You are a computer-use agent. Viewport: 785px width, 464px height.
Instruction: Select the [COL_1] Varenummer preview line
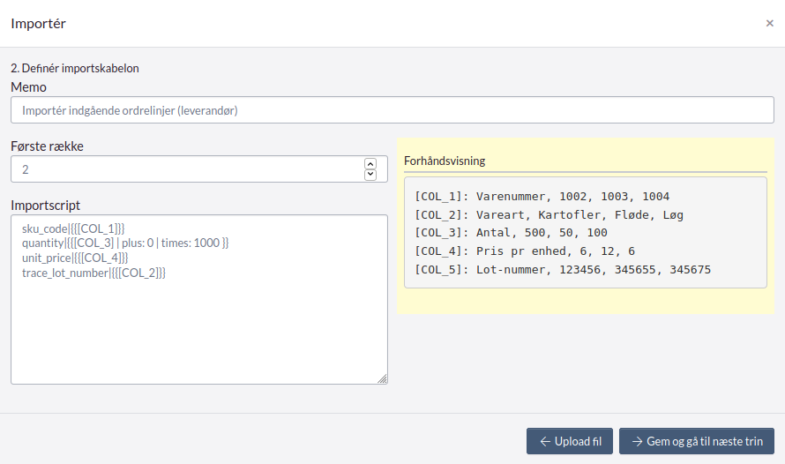[542, 196]
